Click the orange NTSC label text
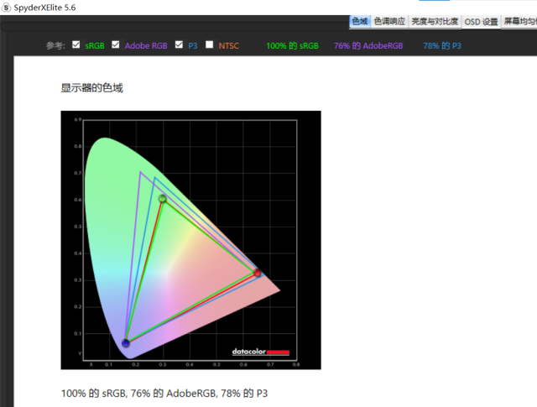The width and height of the screenshot is (537, 407). 229,45
